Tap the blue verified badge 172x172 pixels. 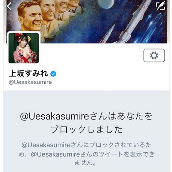coord(53,74)
